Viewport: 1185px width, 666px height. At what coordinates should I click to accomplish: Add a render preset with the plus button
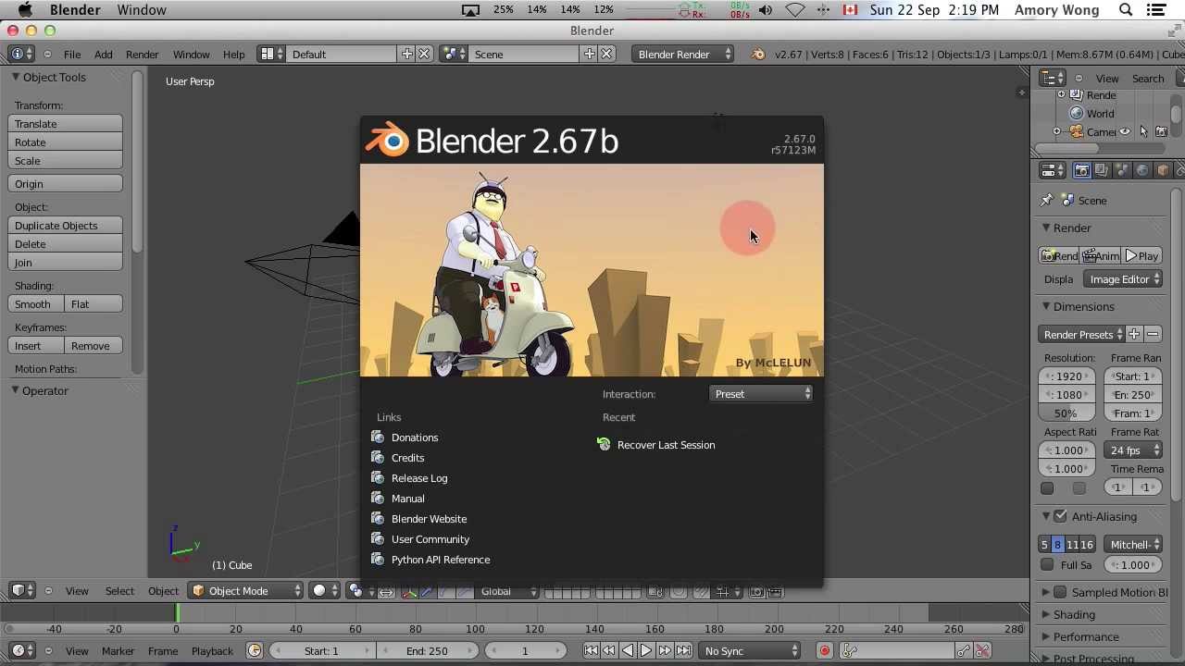coord(1134,334)
